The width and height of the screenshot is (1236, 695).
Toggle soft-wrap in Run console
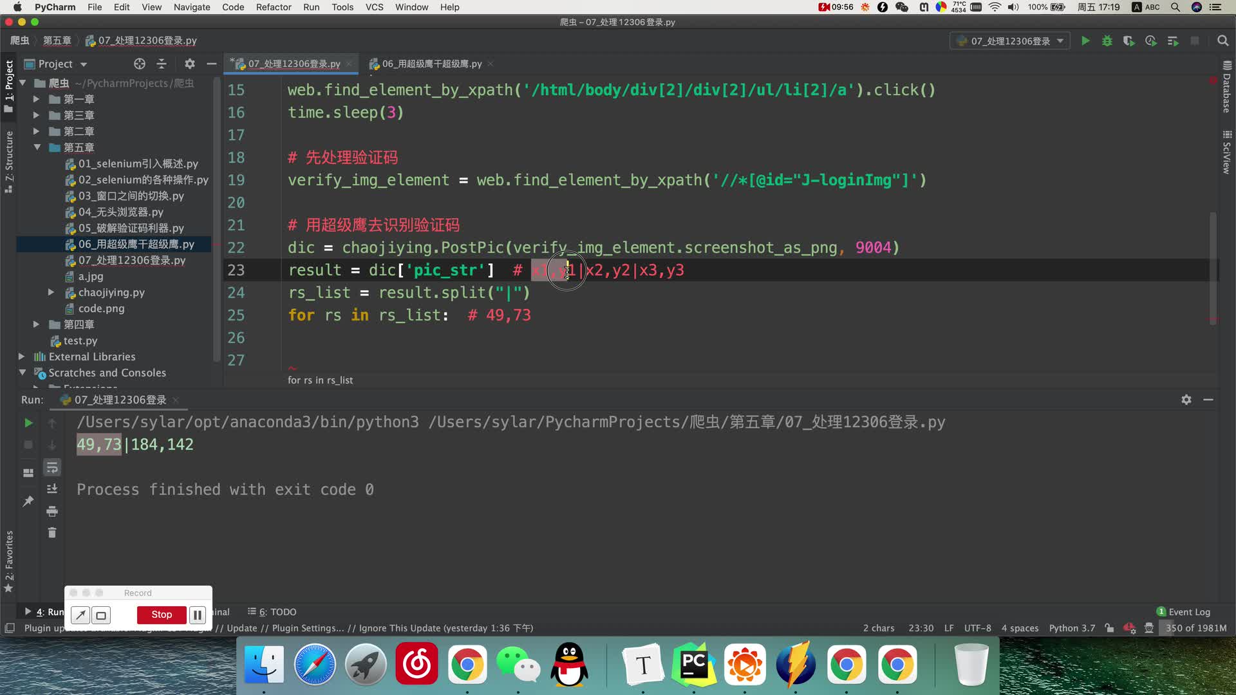coord(52,467)
